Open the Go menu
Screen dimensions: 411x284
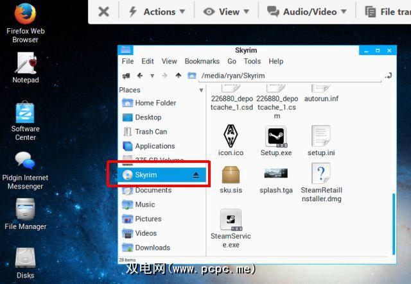click(232, 62)
